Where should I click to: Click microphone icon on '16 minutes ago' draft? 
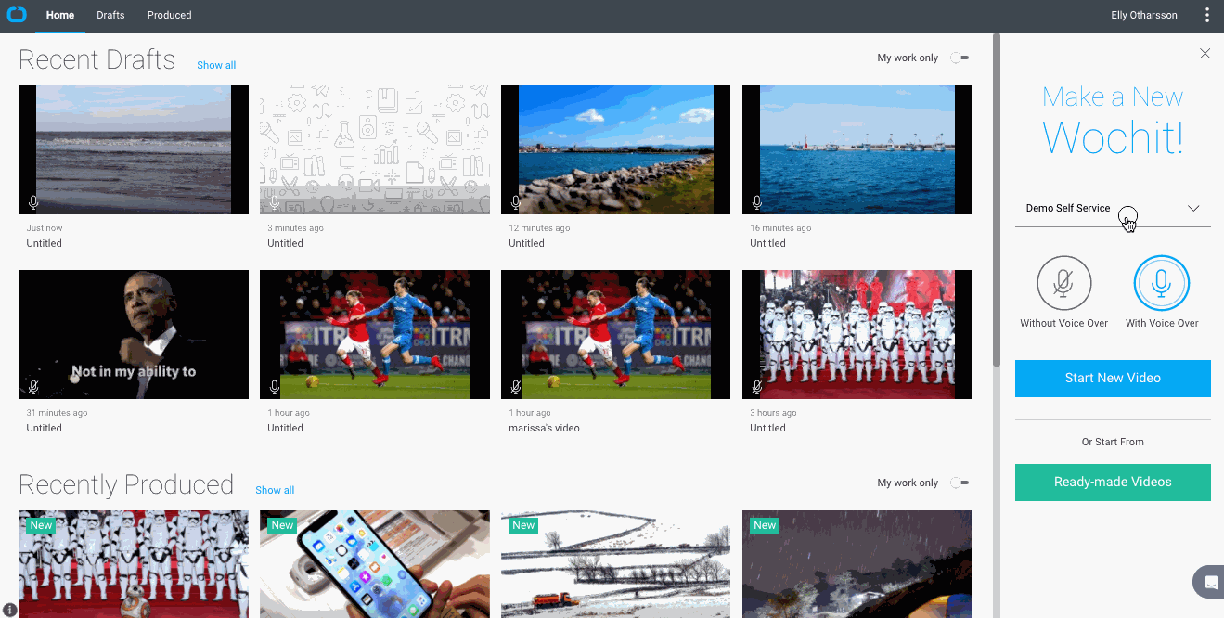tap(757, 202)
